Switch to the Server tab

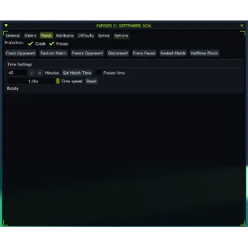pos(104,35)
